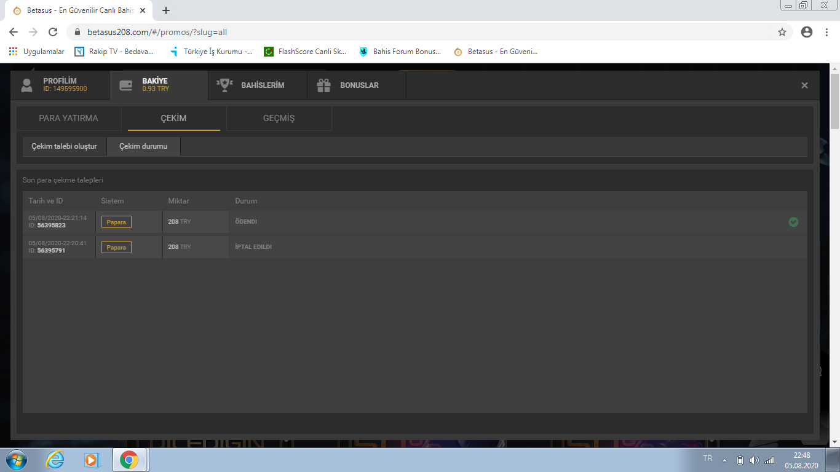Open Chrome three-dot menu
The image size is (840, 472).
[x=827, y=32]
